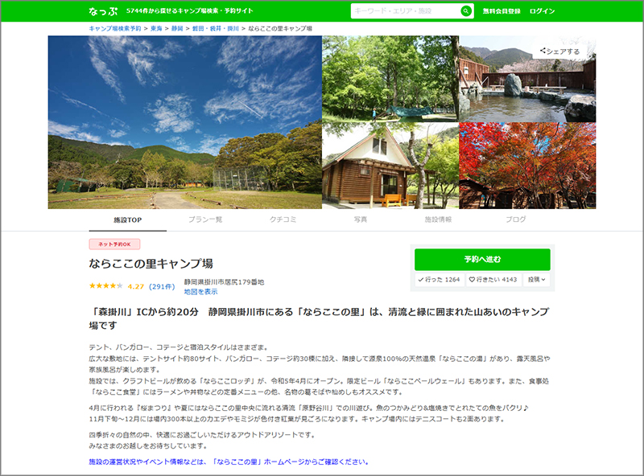Viewport: 644px width, 476px height.
Task: Select the 写真 tab
Action: [361, 220]
